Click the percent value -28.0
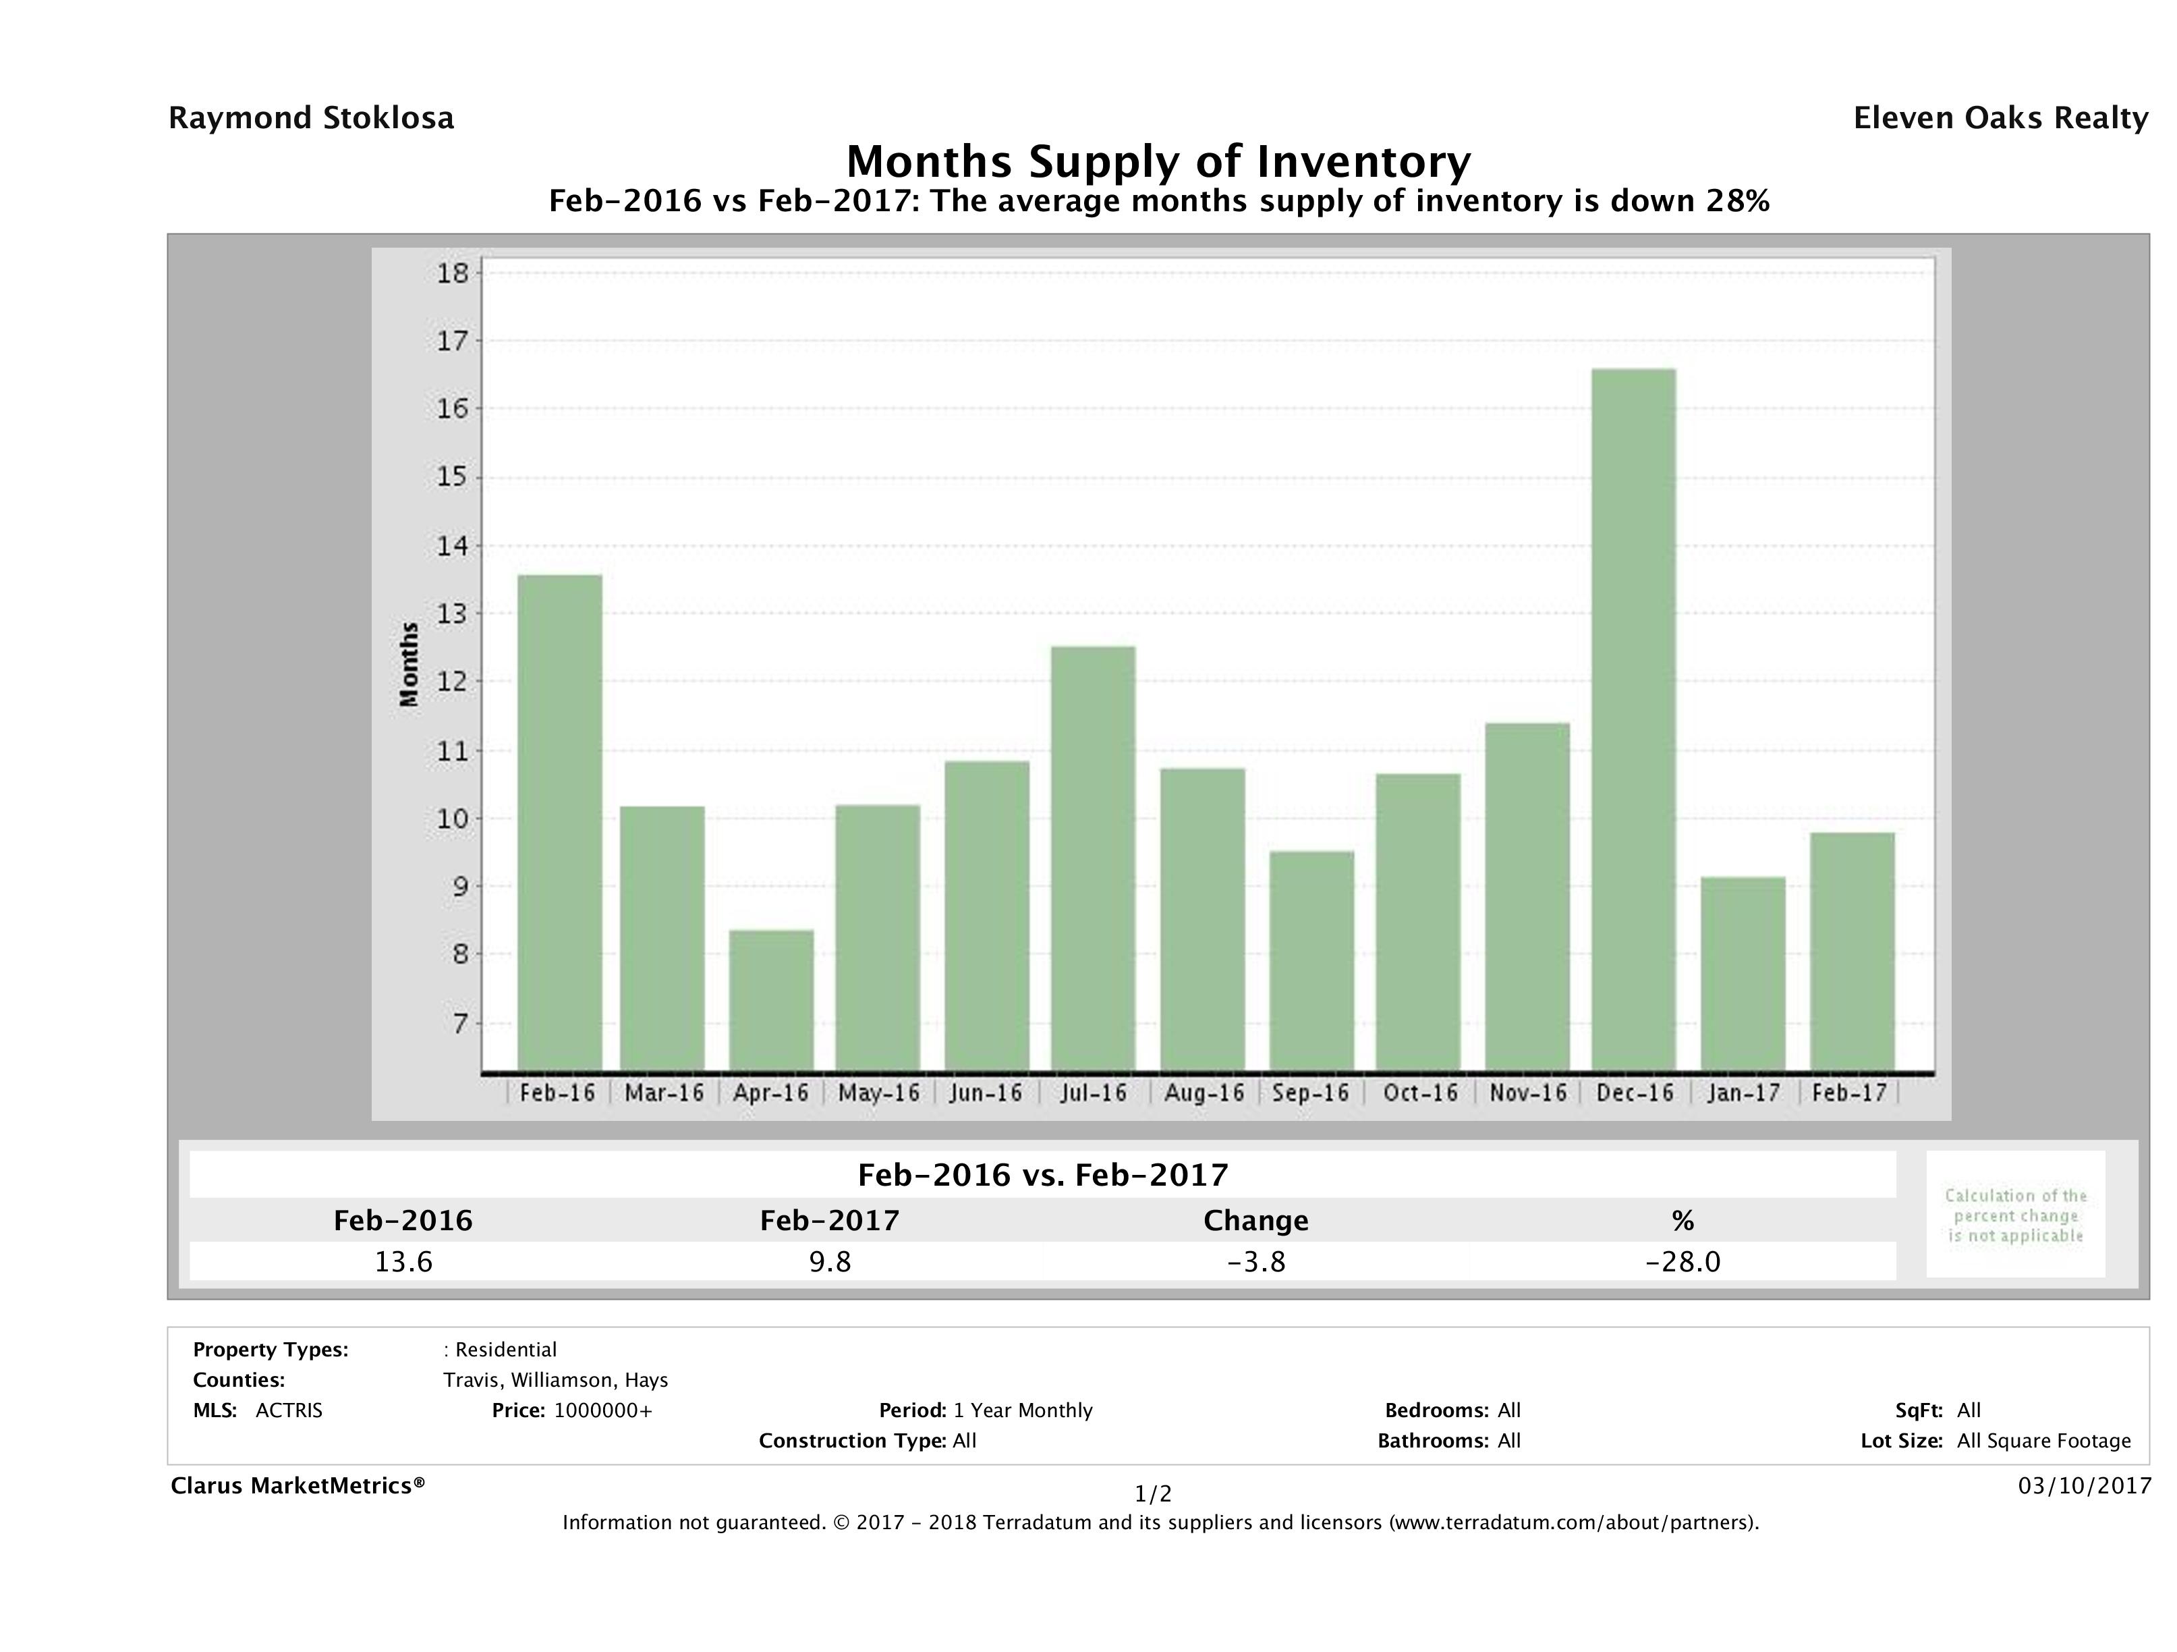This screenshot has width=2177, height=1652. pos(1682,1262)
